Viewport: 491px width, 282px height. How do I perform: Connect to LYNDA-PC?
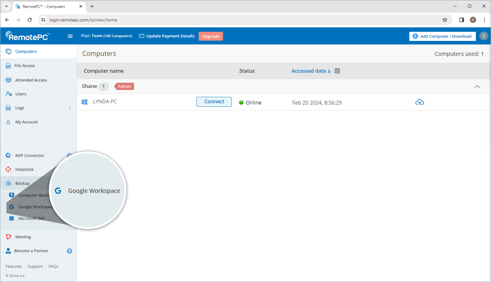click(214, 102)
